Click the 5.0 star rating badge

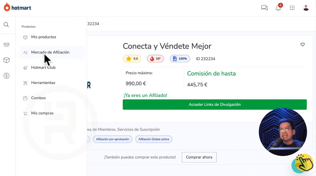tap(132, 59)
